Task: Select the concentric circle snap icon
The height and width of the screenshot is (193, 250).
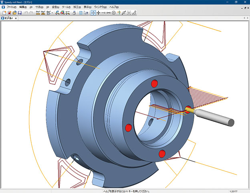Action: pyautogui.click(x=114, y=13)
